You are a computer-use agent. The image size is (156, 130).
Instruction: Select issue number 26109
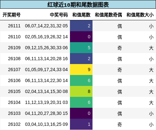click(x=14, y=48)
